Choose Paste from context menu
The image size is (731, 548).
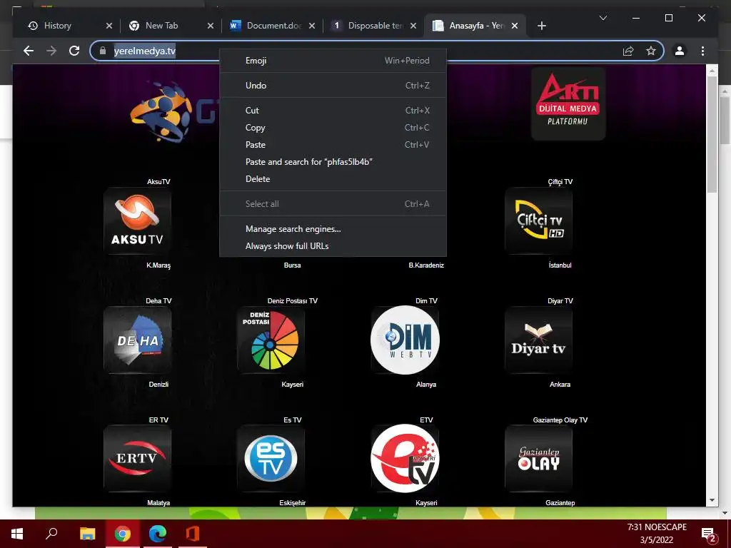point(333,145)
